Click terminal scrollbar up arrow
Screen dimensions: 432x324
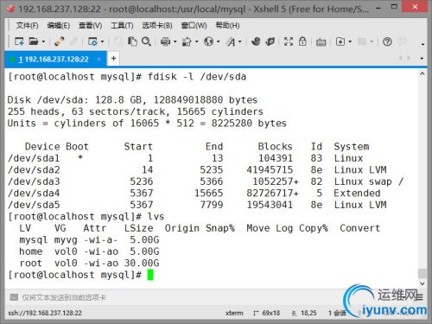(x=422, y=73)
